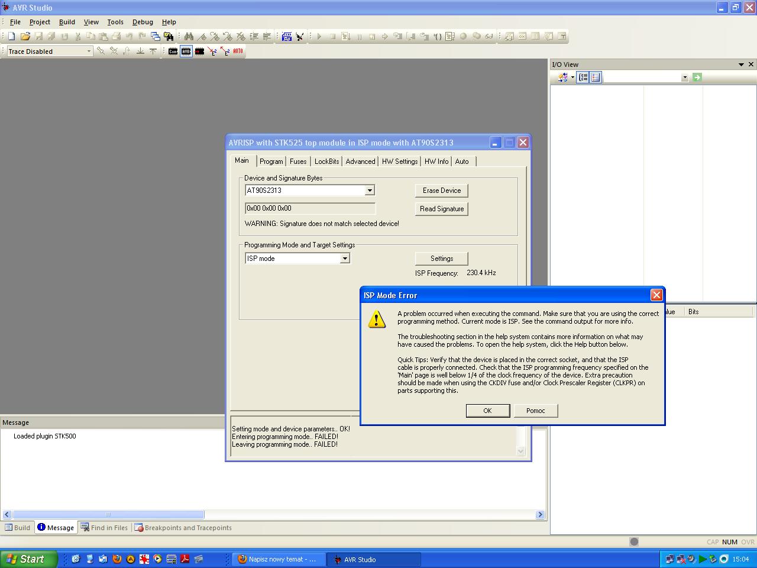Click OK in the ISP Mode Error dialog
757x568 pixels.
tap(488, 411)
